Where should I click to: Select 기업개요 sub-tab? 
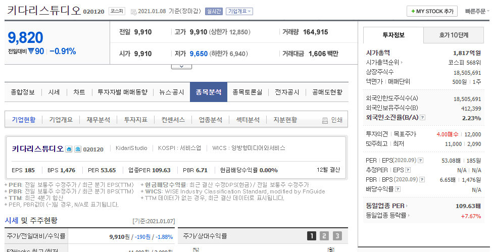(61, 120)
